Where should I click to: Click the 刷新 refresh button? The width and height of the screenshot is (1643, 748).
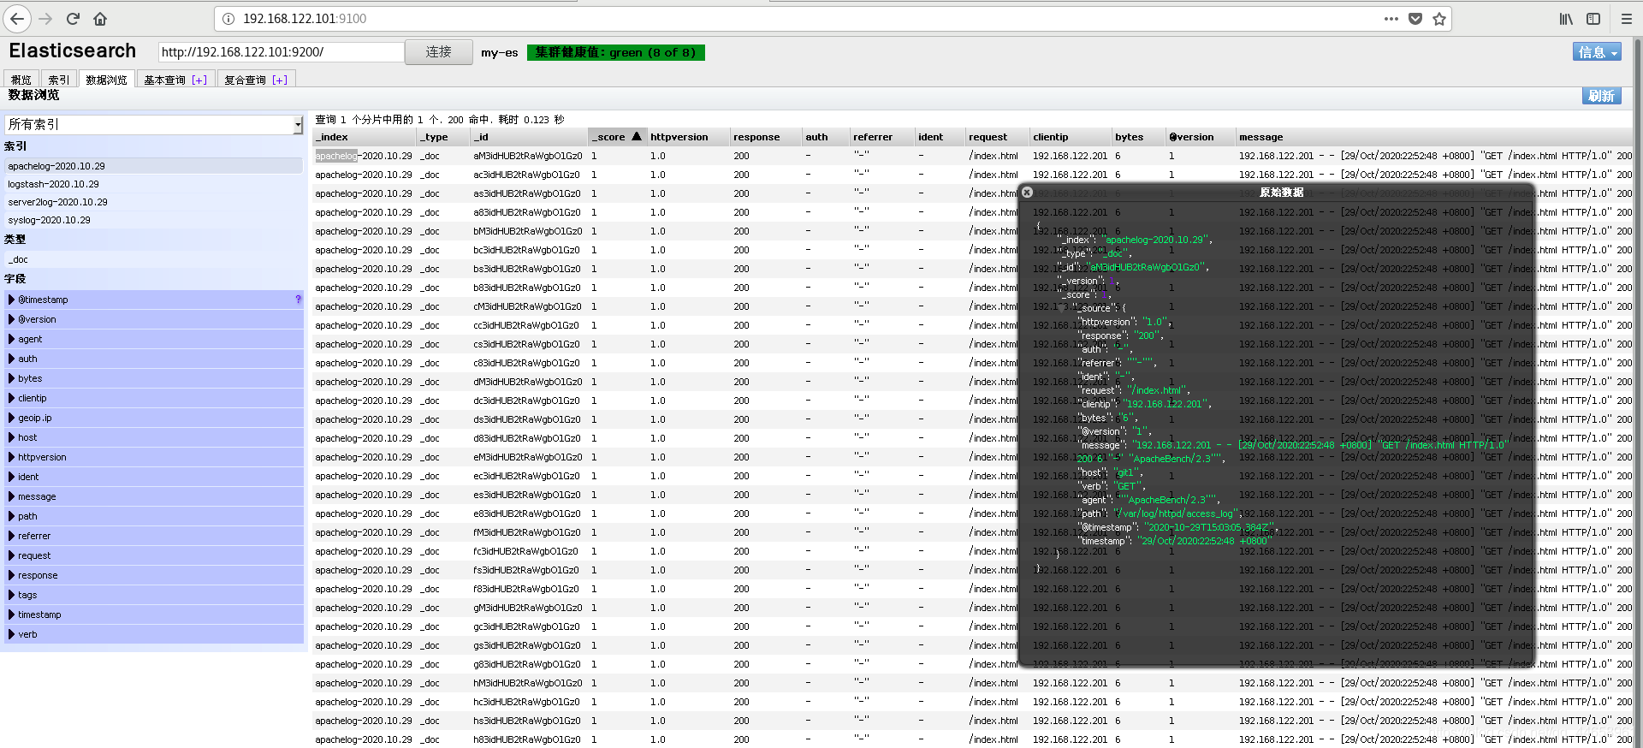[x=1601, y=96]
